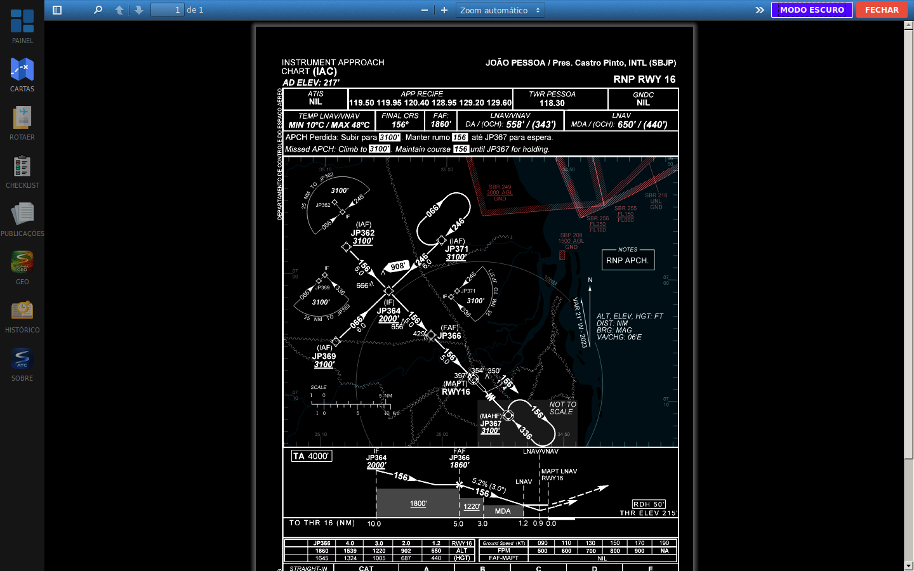This screenshot has width=914, height=571.
Task: Click the THR ELEV 215' text
Action: (649, 513)
